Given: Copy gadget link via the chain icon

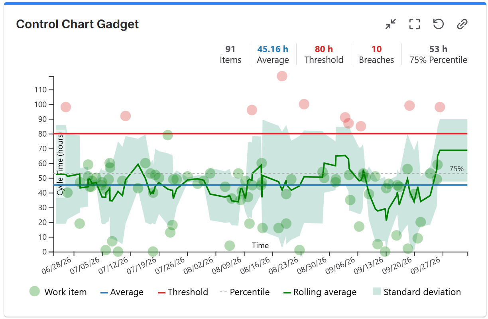Looking at the screenshot, I should (x=462, y=24).
